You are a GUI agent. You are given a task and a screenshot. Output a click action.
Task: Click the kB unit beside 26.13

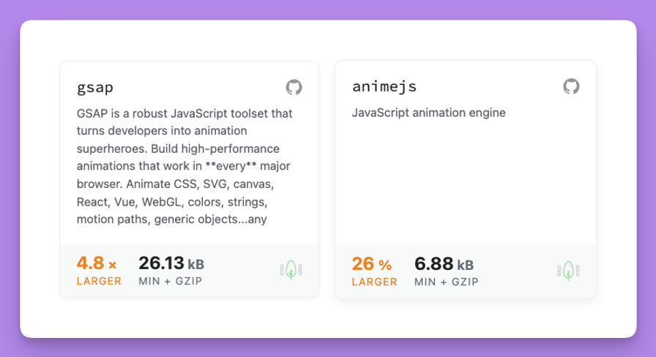[x=196, y=264]
